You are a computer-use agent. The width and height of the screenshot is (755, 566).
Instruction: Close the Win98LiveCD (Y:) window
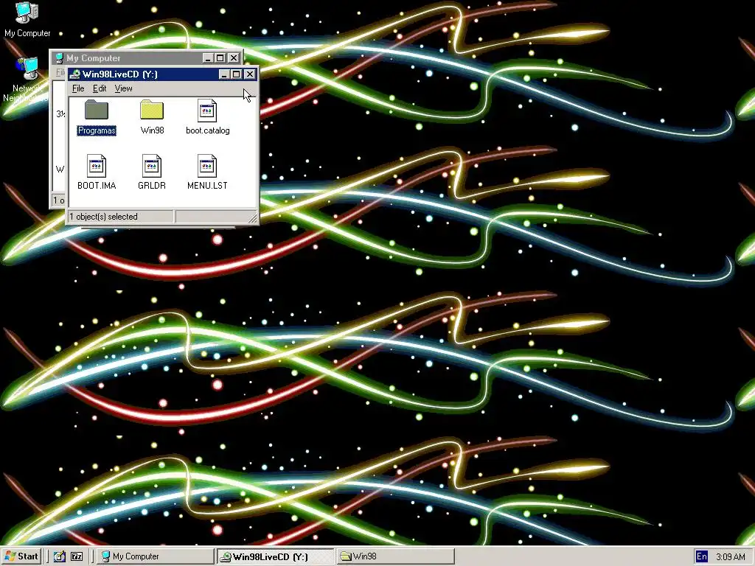point(249,74)
